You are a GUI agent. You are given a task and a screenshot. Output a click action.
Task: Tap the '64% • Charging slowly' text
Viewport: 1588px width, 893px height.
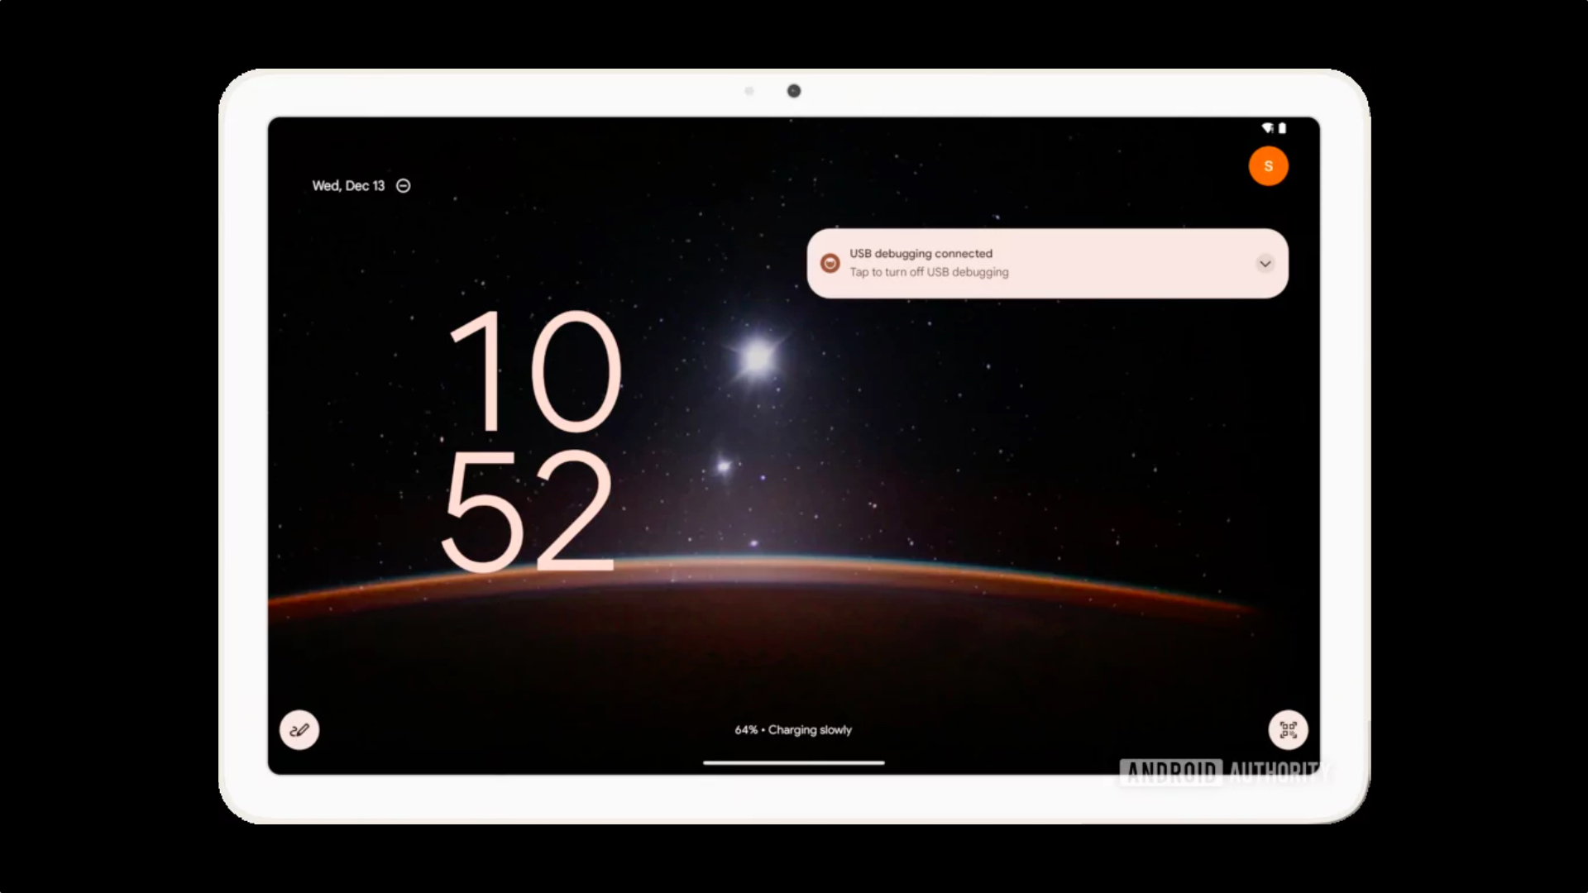[x=793, y=730]
